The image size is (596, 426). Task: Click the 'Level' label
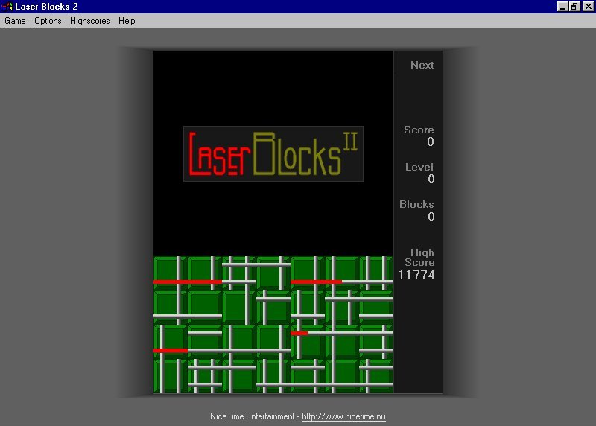coord(419,168)
